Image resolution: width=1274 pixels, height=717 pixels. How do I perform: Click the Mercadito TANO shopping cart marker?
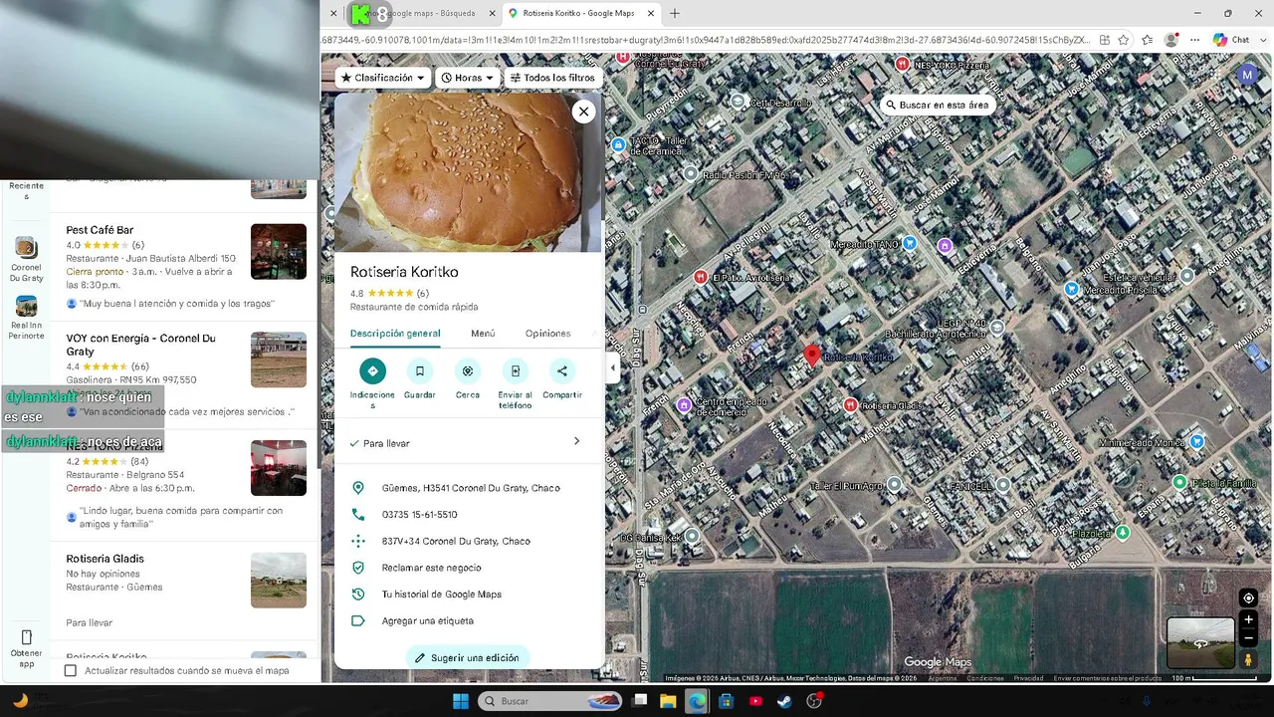(910, 244)
